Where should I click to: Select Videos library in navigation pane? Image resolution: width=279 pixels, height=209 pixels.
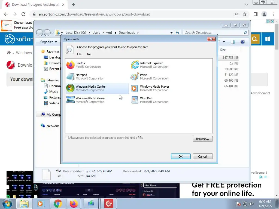(x=51, y=103)
